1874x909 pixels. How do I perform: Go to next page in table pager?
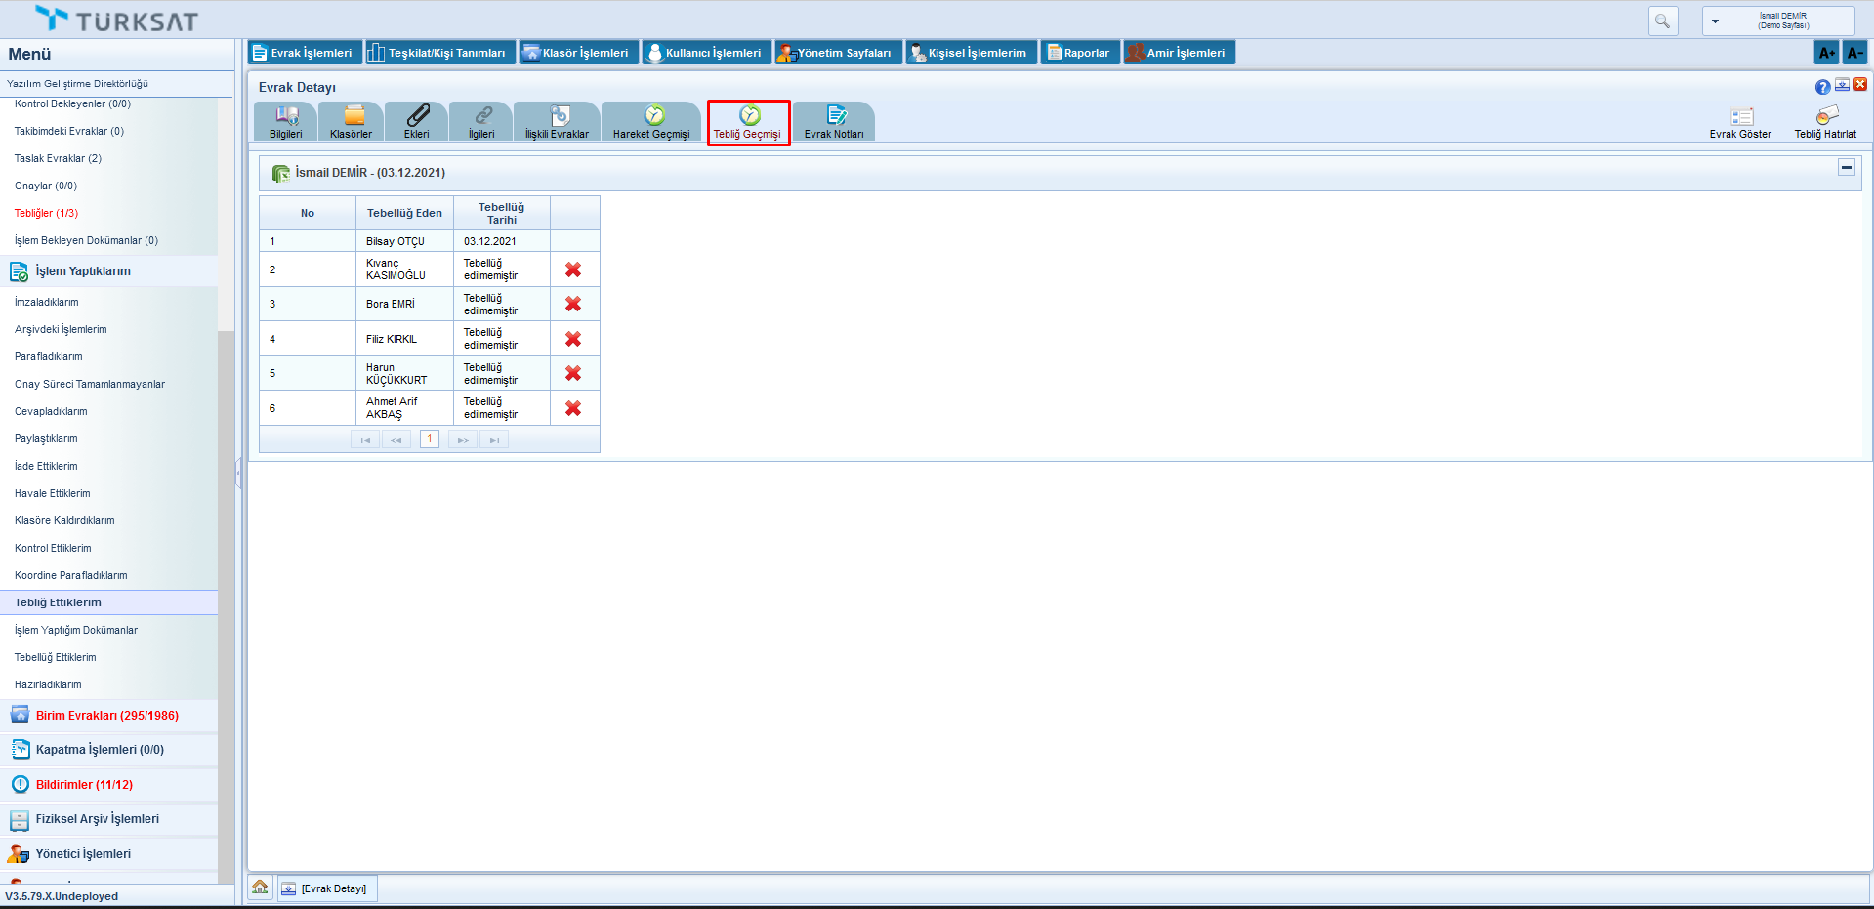[x=463, y=440]
